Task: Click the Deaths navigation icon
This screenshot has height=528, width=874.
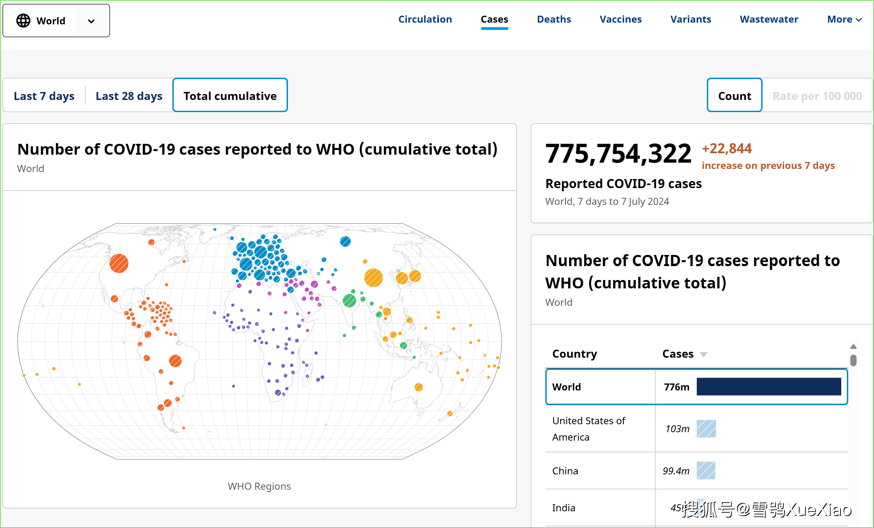Action: [553, 20]
